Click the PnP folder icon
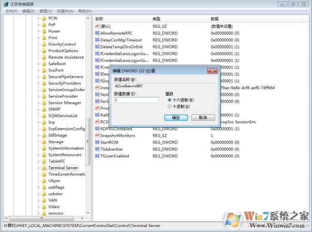 [44, 25]
